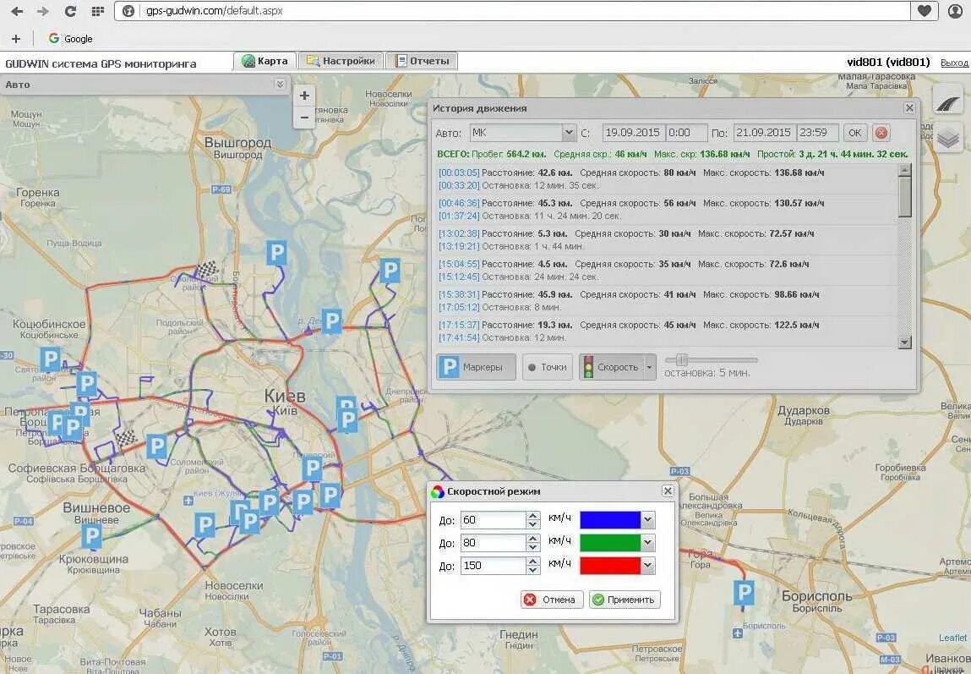Zoom in the map with plus

[304, 96]
